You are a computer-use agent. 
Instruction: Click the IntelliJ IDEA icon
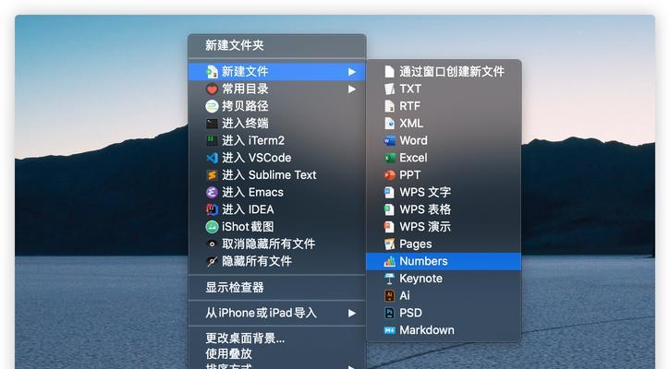click(212, 209)
